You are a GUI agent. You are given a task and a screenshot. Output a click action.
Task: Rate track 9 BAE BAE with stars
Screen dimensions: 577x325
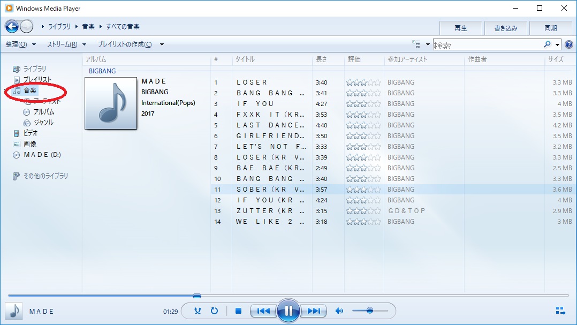[363, 168]
